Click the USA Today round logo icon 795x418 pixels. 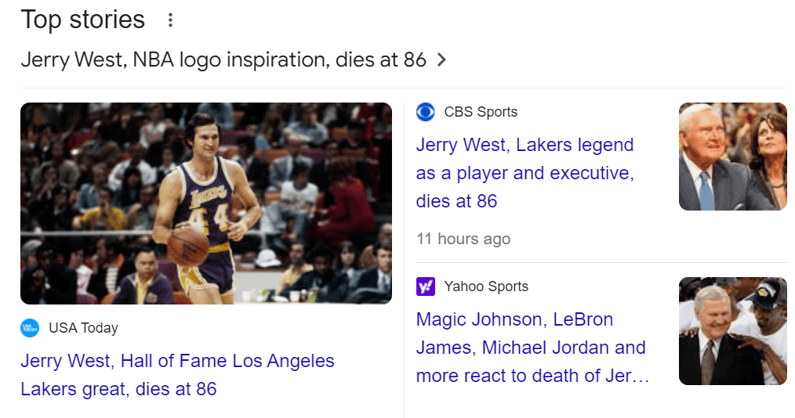coord(30,328)
